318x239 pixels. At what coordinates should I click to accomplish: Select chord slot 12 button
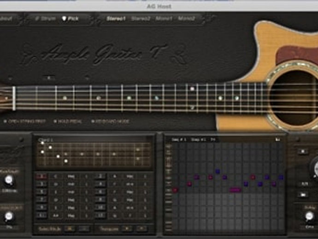(100, 215)
